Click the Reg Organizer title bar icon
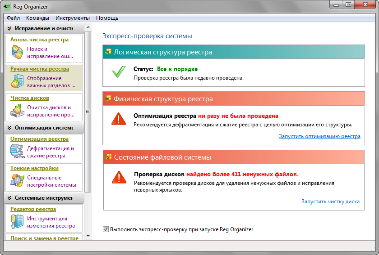The image size is (379, 255). click(7, 6)
